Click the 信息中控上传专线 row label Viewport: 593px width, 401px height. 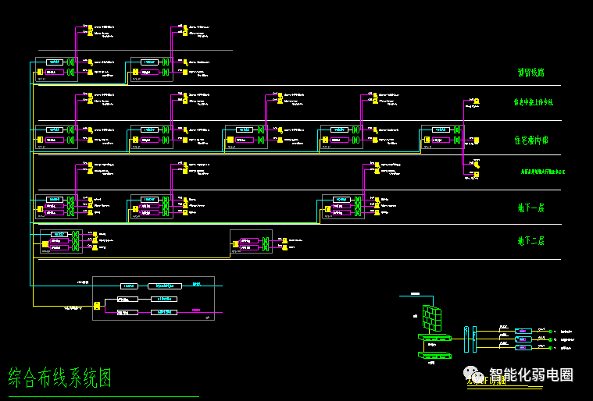click(x=534, y=102)
